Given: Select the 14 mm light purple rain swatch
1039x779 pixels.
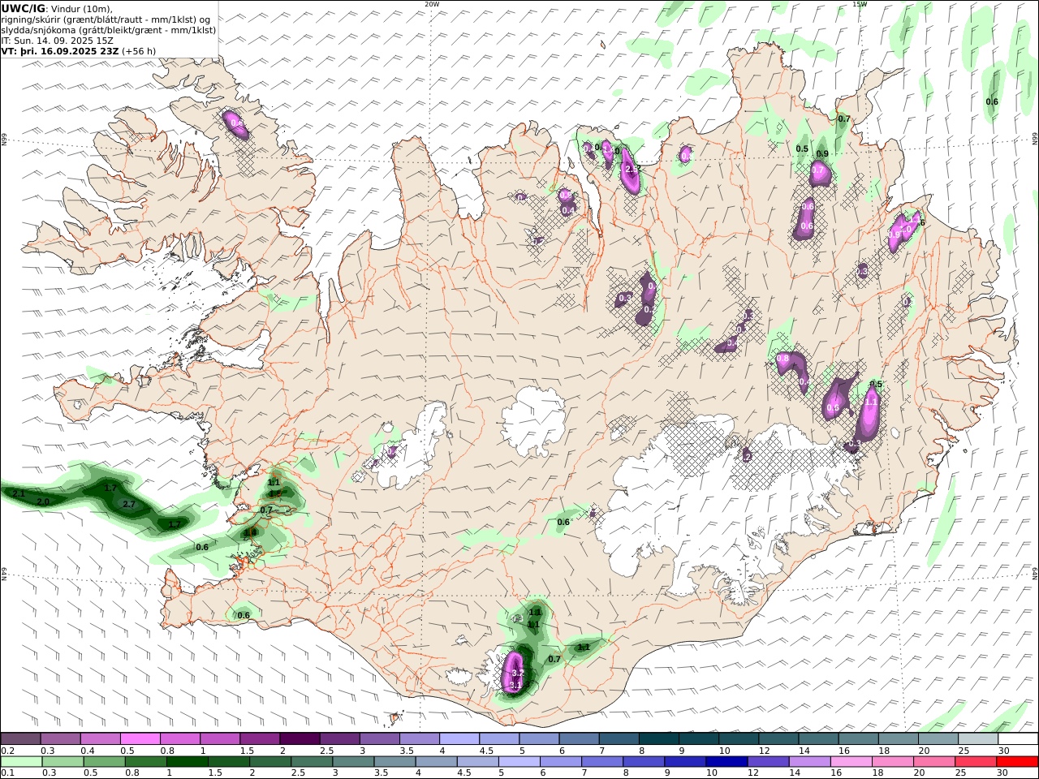Looking at the screenshot, I should 809,762.
